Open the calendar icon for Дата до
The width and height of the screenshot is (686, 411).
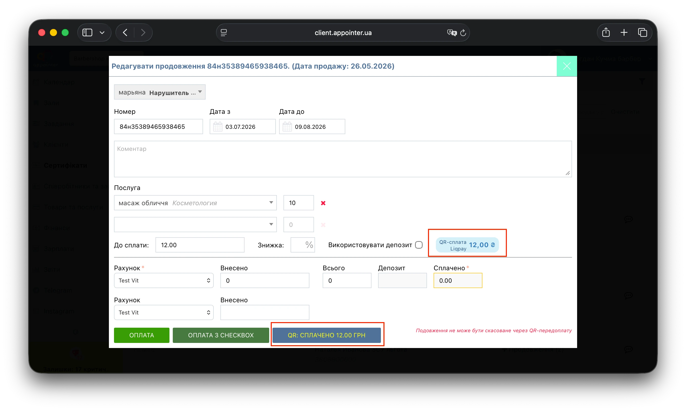point(287,127)
